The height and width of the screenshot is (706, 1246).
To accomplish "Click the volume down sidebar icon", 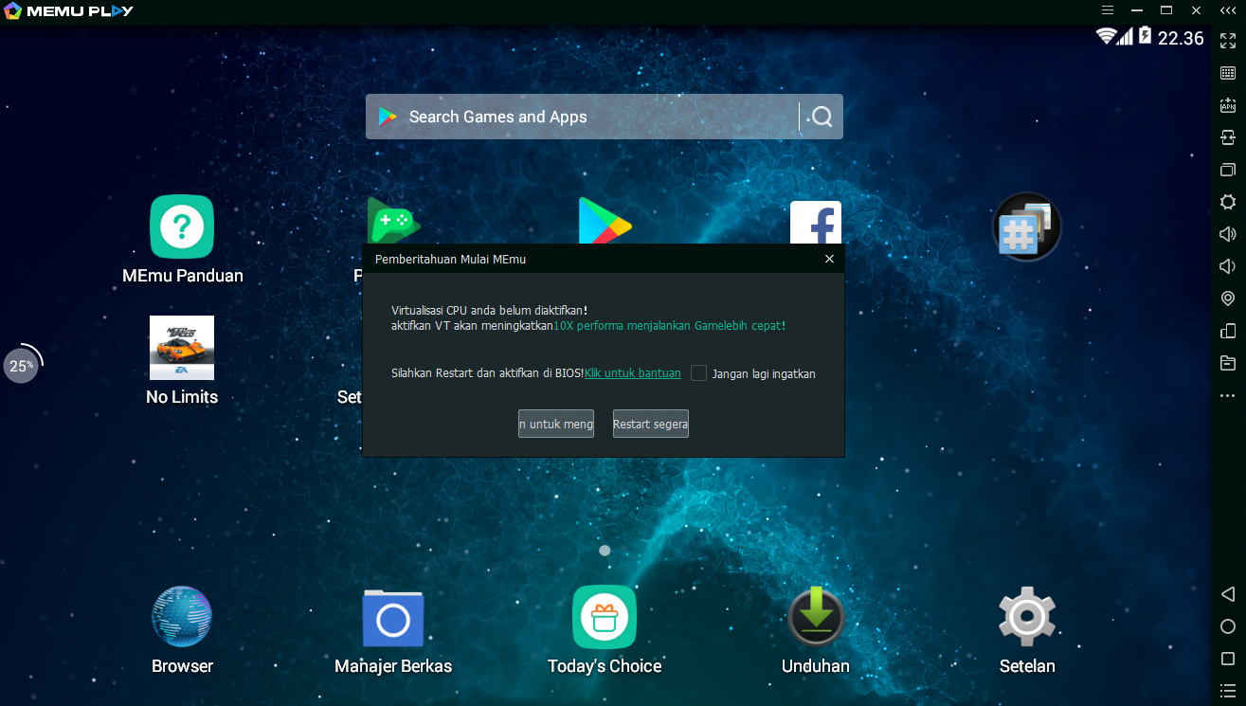I will coord(1228,266).
